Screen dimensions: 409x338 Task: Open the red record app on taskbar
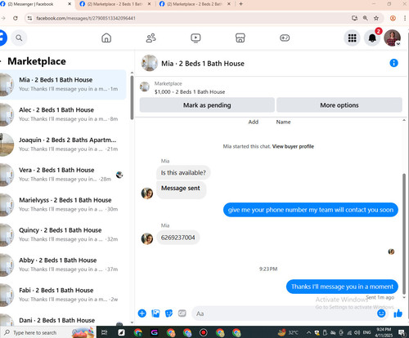pos(204,332)
